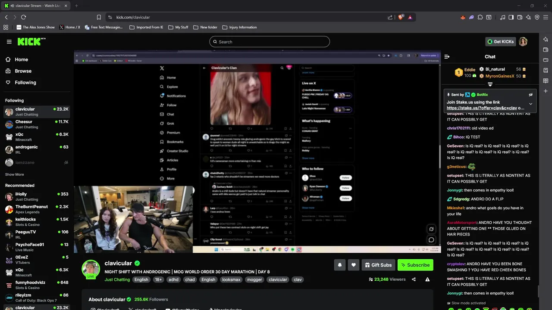Open Brave Rewards triangle icon
Screen dimensions: 552x310
tap(410, 17)
